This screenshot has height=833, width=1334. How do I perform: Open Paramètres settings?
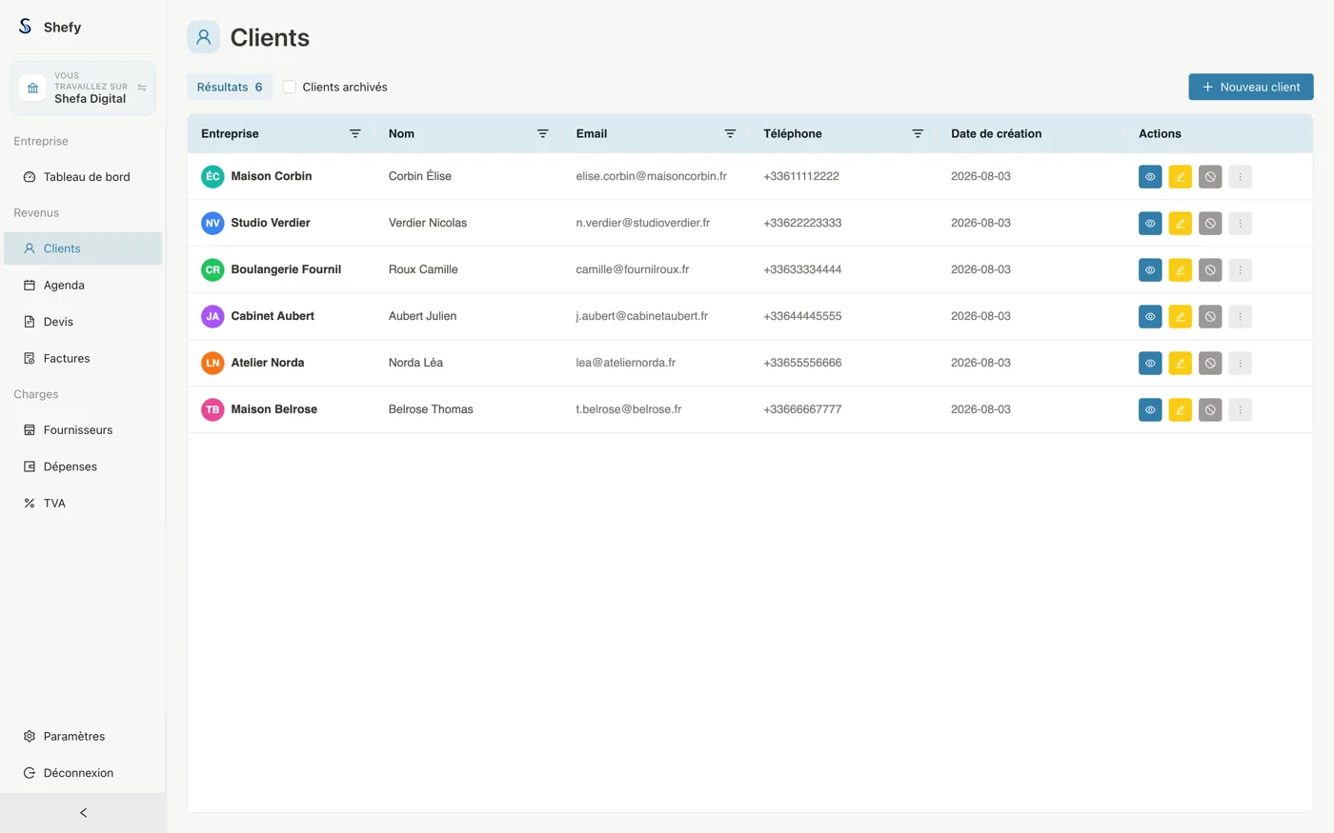click(83, 737)
